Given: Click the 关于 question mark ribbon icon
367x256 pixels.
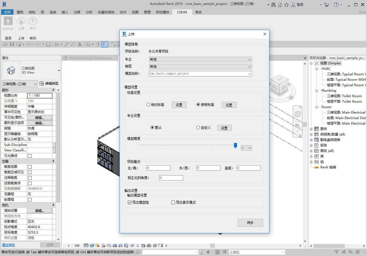Looking at the screenshot, I should coord(33,21).
